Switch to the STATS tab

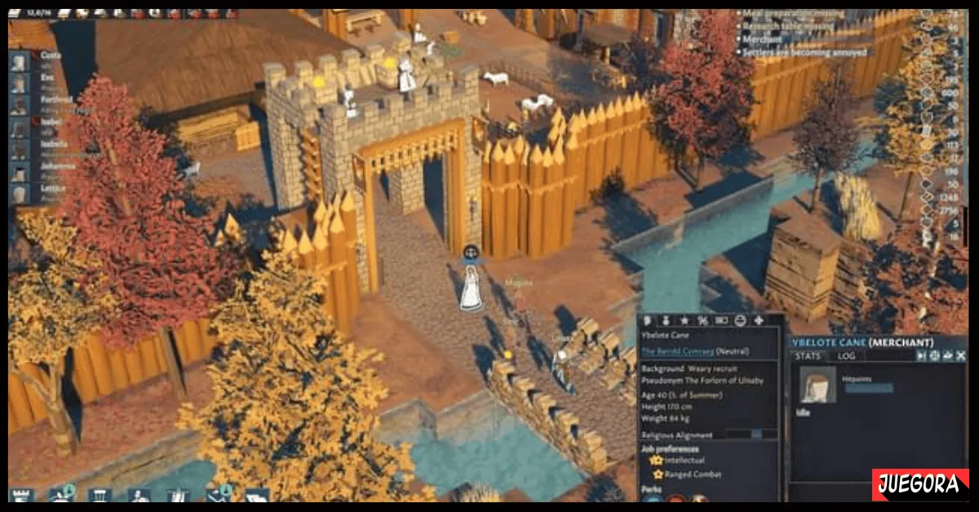coord(806,355)
